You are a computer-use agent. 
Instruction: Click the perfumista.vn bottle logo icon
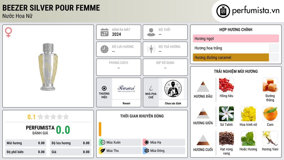223,11
